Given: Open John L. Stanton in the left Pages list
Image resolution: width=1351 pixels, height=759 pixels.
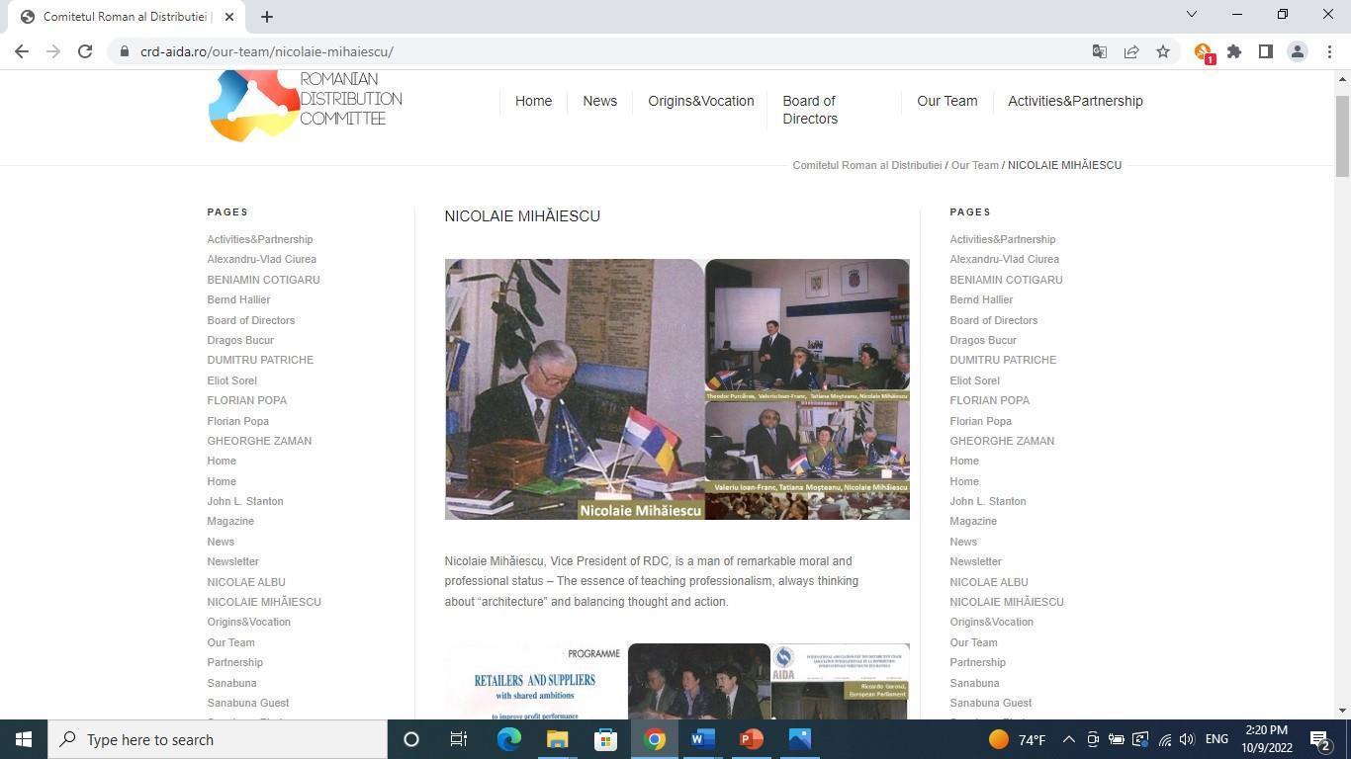Looking at the screenshot, I should pyautogui.click(x=245, y=501).
